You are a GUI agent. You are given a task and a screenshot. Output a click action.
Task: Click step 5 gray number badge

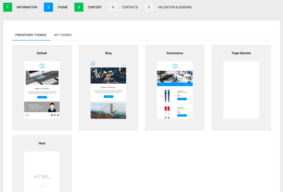click(x=148, y=7)
